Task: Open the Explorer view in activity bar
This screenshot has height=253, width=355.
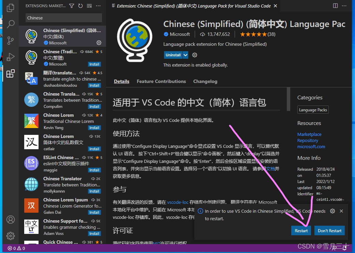Action: [11, 8]
